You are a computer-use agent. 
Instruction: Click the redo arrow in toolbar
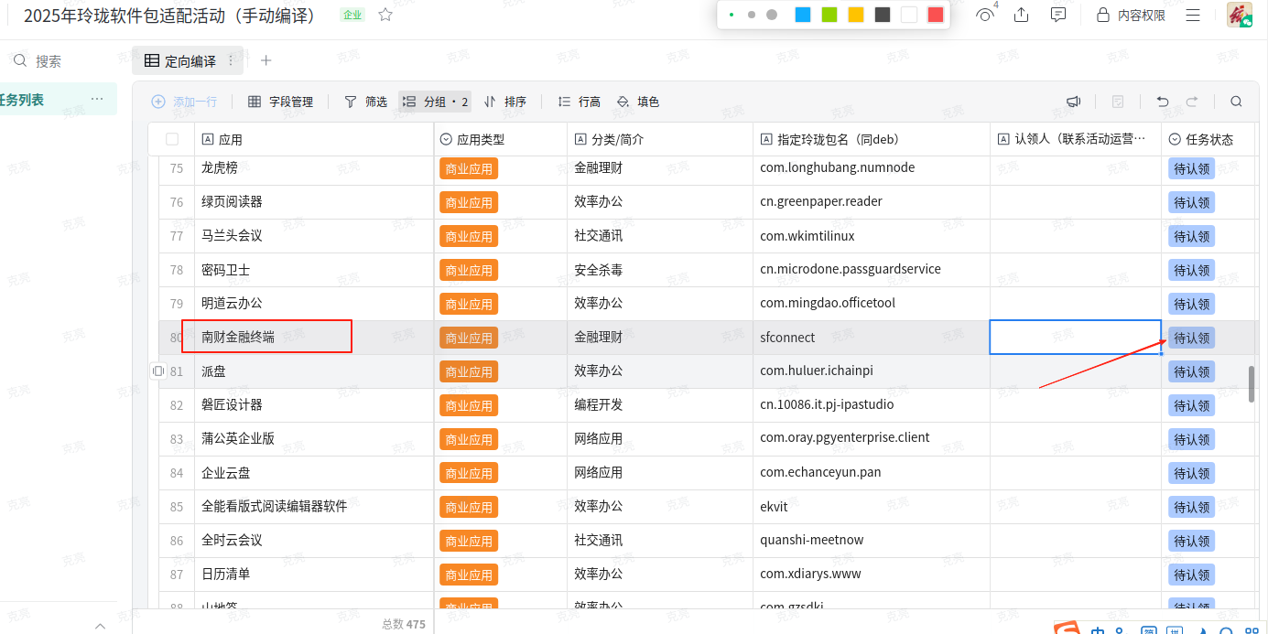click(1192, 102)
